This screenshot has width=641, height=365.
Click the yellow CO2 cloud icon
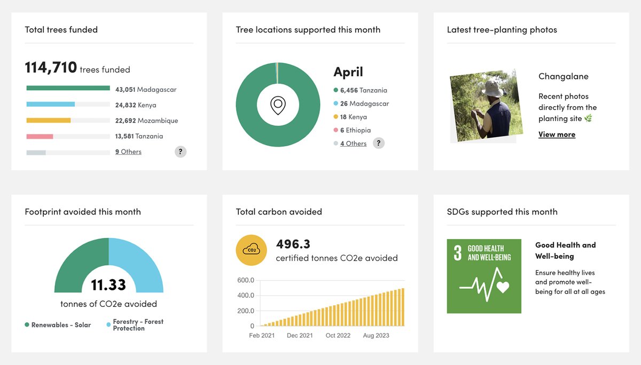pyautogui.click(x=251, y=250)
